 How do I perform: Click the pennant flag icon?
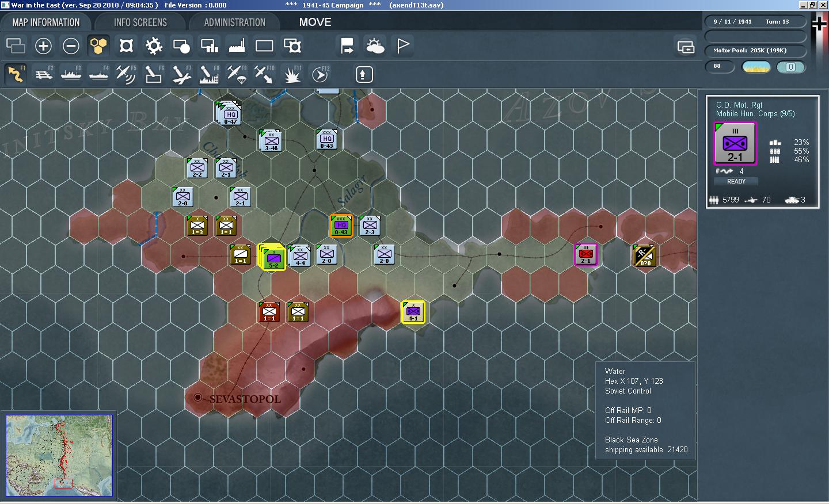(x=402, y=46)
